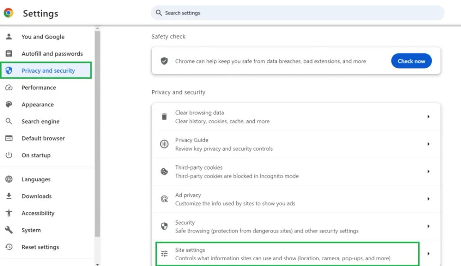Click the Privacy and security section heading
Image resolution: width=461 pixels, height=266 pixels.
tap(178, 92)
